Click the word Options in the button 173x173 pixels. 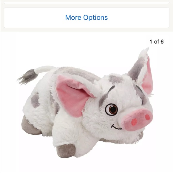coord(95,18)
